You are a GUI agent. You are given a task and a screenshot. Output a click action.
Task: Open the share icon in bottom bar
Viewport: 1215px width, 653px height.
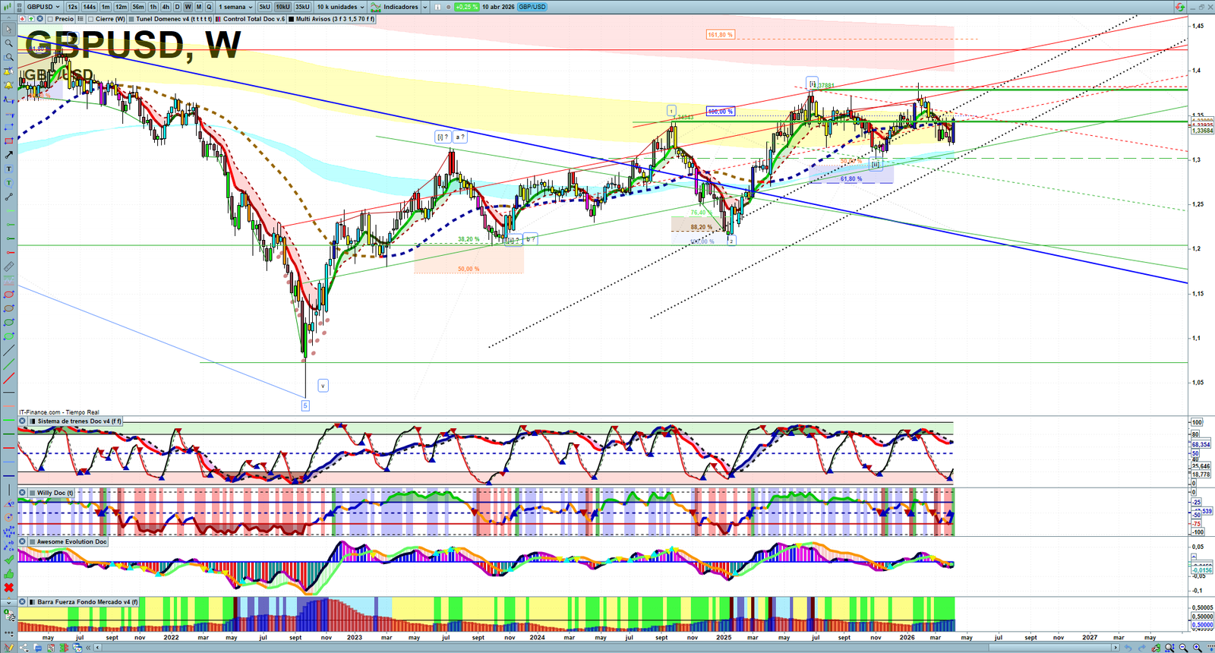click(x=22, y=647)
